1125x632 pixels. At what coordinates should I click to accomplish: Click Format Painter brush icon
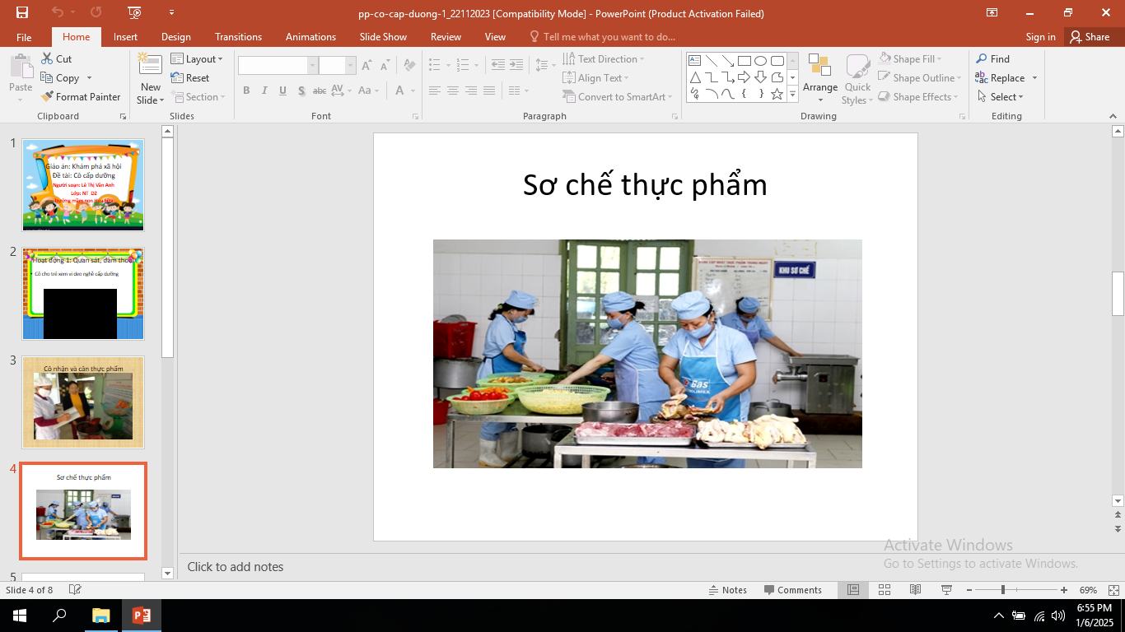(48, 97)
